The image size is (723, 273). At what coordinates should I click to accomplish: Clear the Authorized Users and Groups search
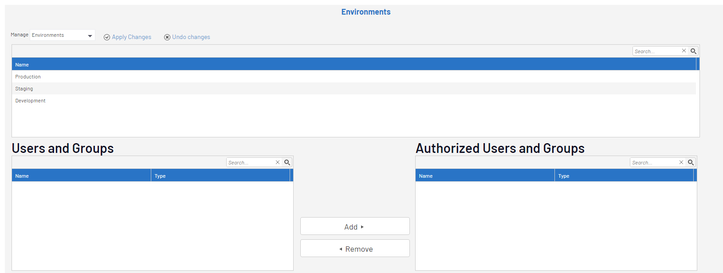pyautogui.click(x=681, y=162)
